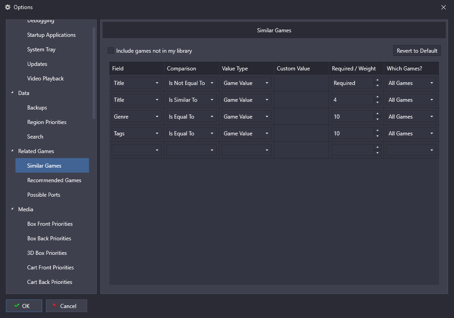
Task: Open Which Games dropdown in Genre row
Action: tap(411, 116)
